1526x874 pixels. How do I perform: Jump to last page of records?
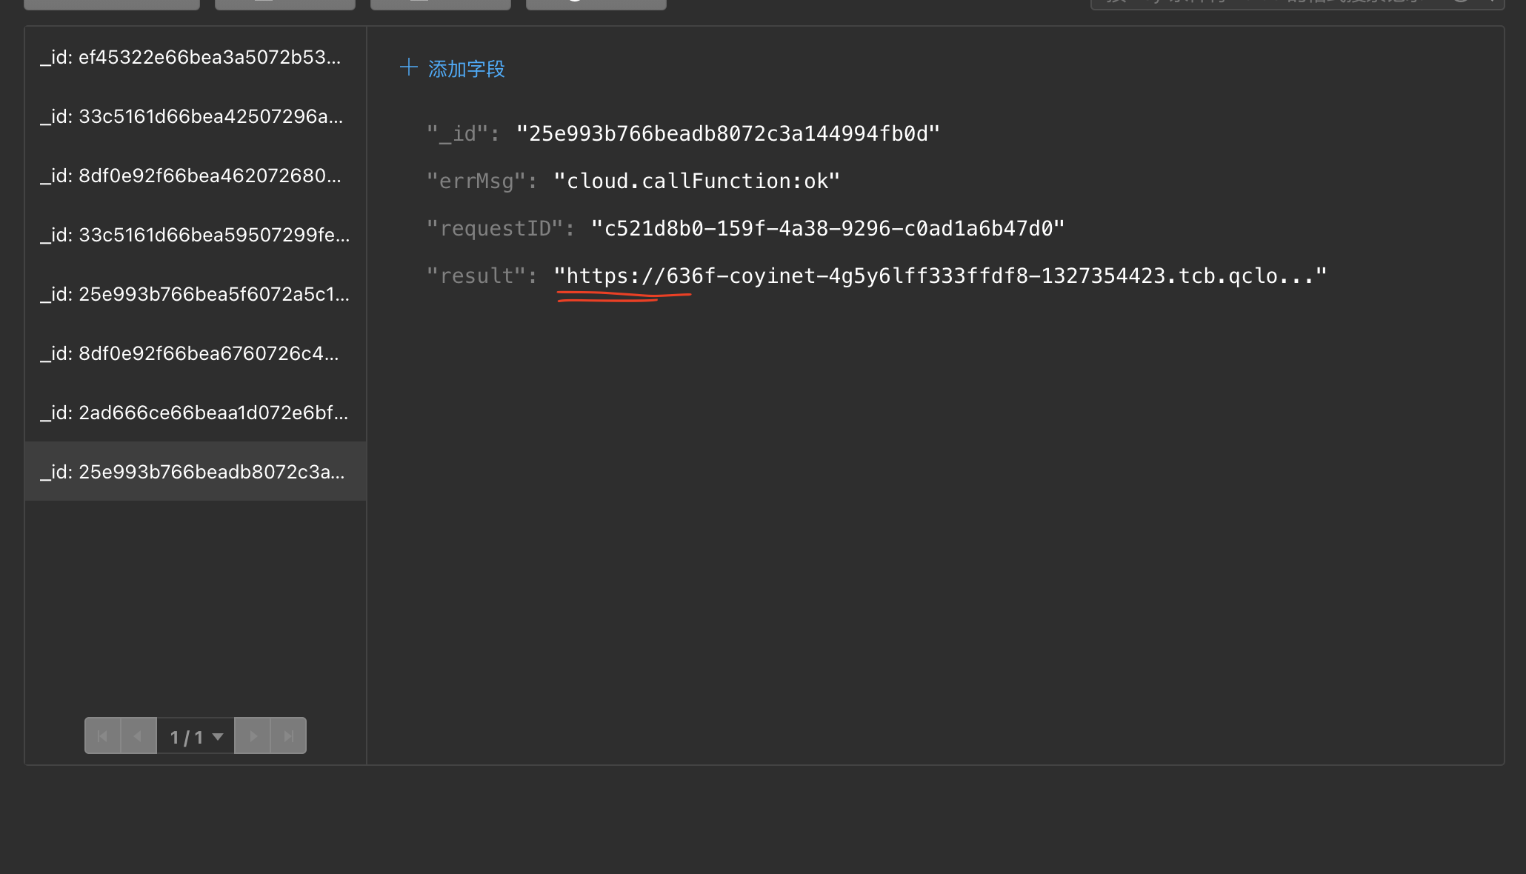[289, 736]
